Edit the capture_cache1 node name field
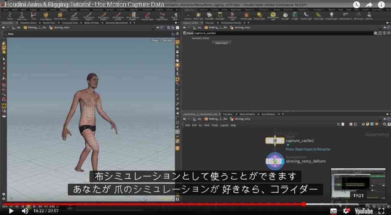 [283, 33]
